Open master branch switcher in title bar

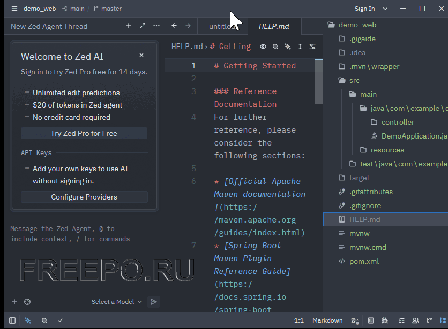[x=107, y=9]
